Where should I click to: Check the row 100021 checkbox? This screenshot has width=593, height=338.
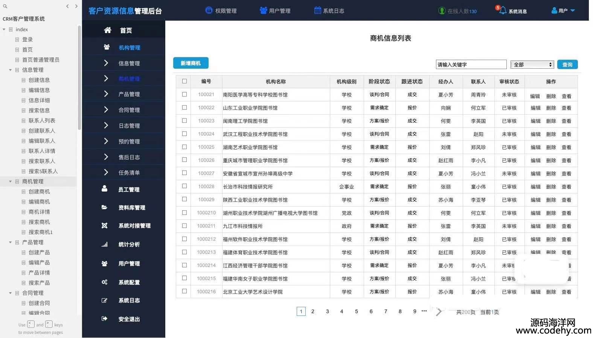[x=184, y=94]
